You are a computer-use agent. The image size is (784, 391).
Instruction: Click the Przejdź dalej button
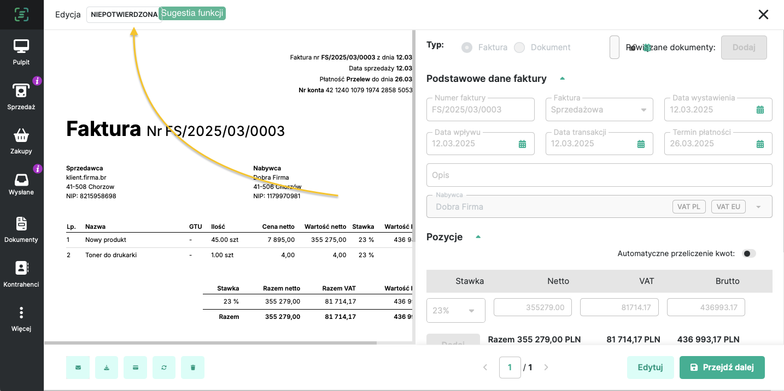coord(722,368)
